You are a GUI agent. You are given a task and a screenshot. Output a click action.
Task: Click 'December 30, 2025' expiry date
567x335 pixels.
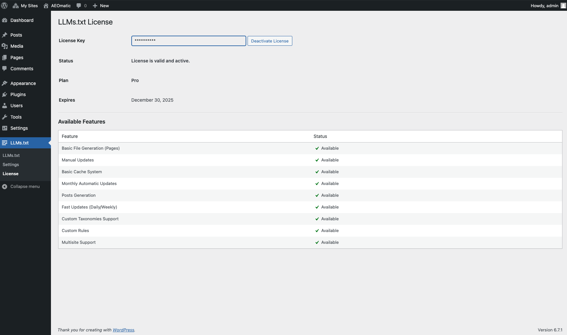click(152, 100)
